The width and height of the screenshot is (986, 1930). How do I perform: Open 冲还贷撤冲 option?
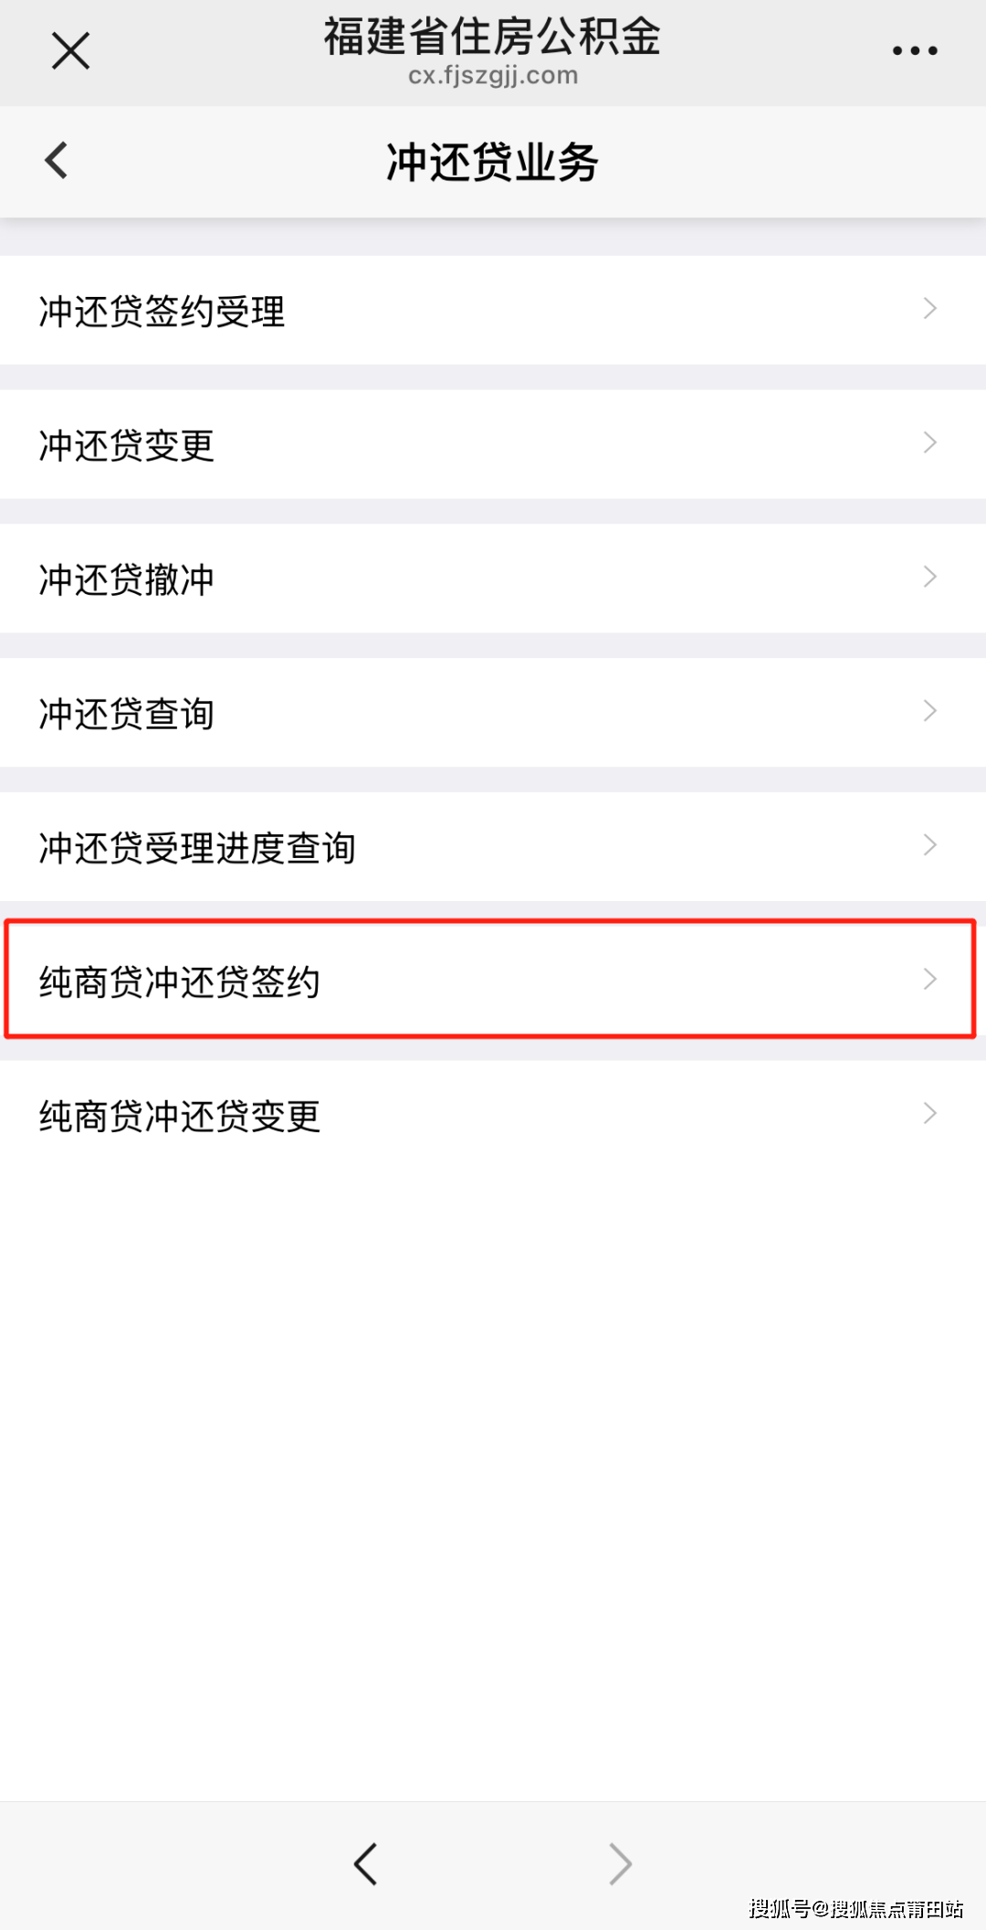click(127, 579)
